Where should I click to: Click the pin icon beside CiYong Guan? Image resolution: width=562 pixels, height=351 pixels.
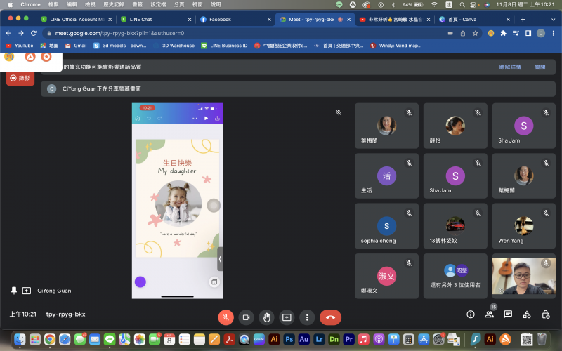pyautogui.click(x=14, y=290)
